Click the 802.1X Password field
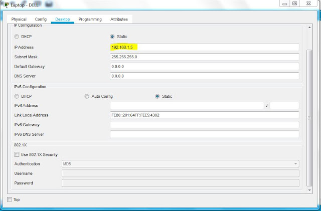Screen dimensions: 321x211 coord(181,183)
